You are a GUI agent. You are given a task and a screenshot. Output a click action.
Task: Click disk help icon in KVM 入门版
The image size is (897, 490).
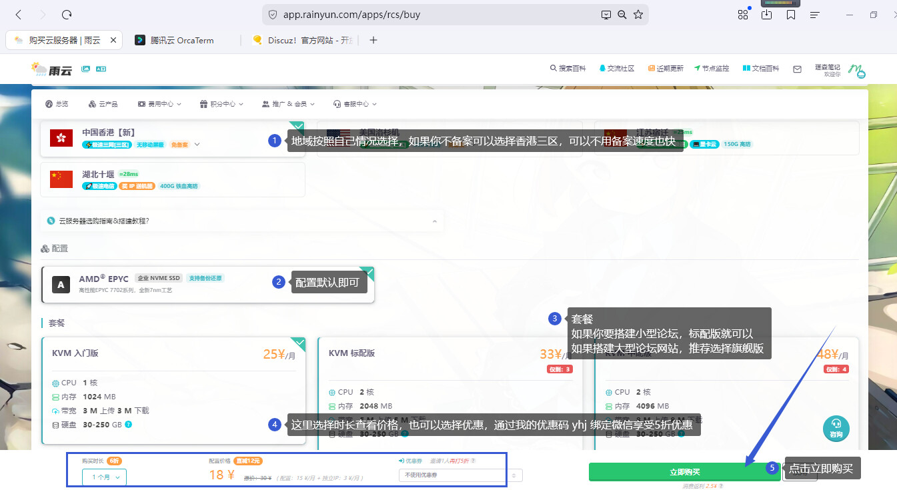coord(128,425)
